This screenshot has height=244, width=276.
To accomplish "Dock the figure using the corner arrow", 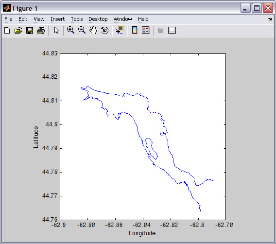I will pyautogui.click(x=270, y=19).
